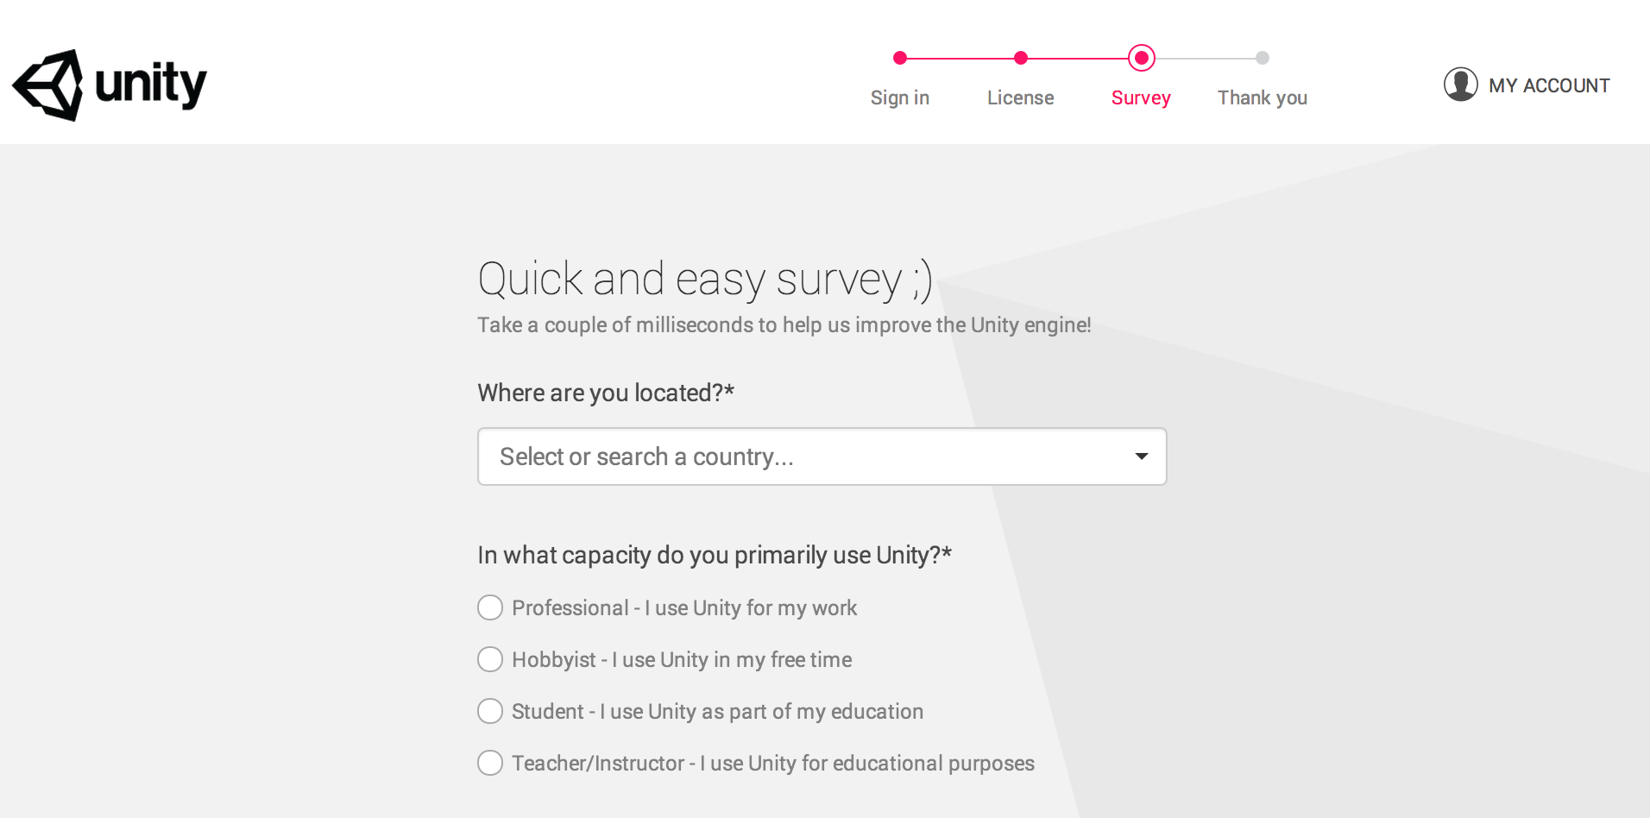The height and width of the screenshot is (818, 1650).
Task: Click the Unity logo icon
Action: point(48,85)
